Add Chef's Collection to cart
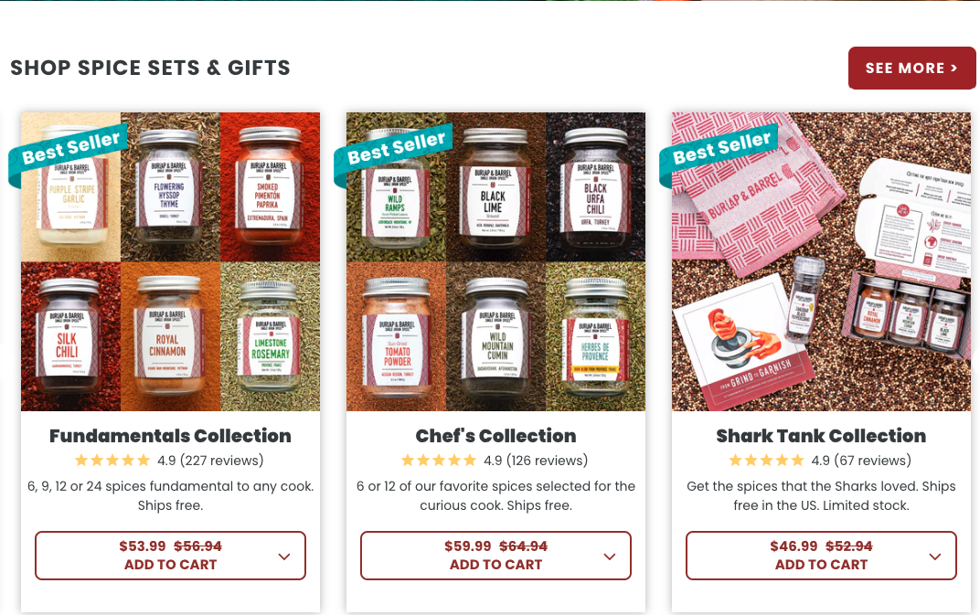Image resolution: width=980 pixels, height=615 pixels. 495,556
